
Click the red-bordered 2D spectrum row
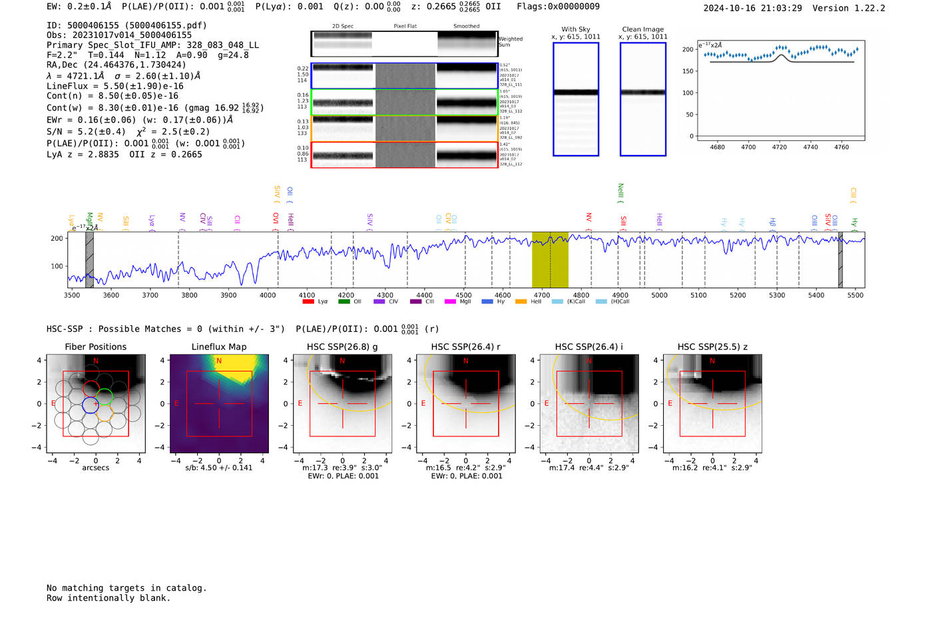[x=405, y=155]
